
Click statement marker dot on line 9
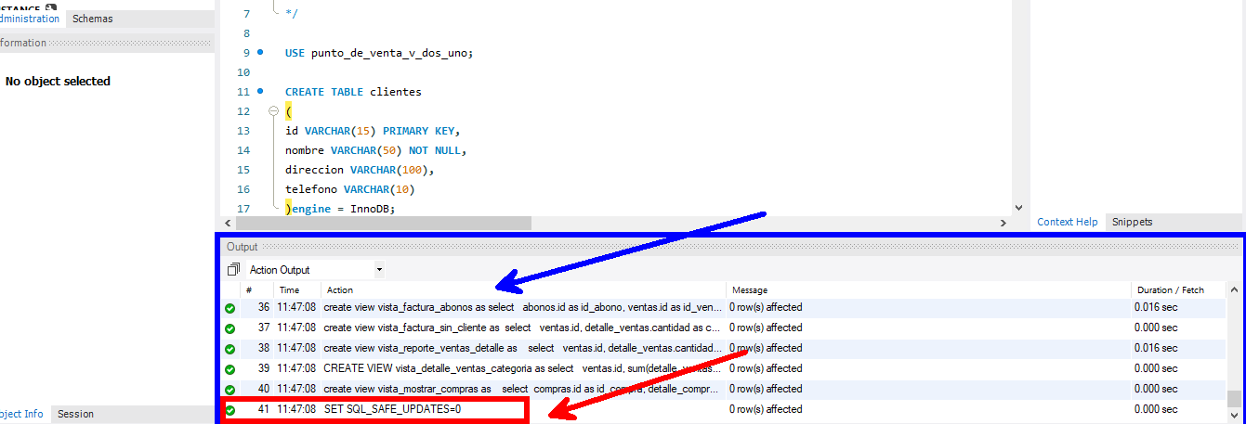click(x=260, y=53)
